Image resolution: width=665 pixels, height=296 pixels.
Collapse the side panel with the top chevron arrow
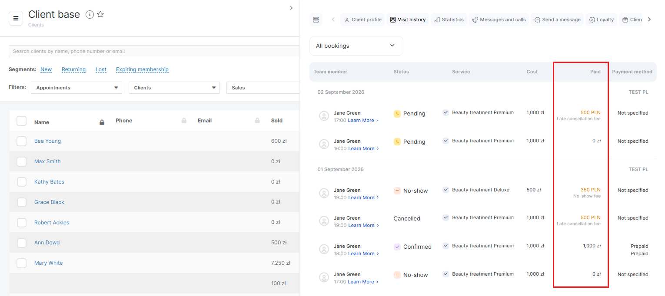(x=291, y=8)
